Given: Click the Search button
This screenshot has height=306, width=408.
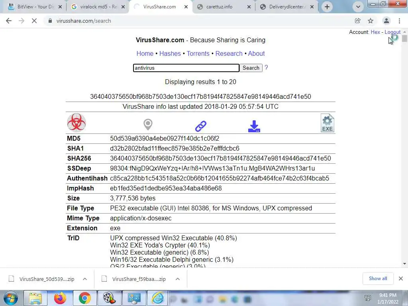Looking at the screenshot, I should (251, 68).
